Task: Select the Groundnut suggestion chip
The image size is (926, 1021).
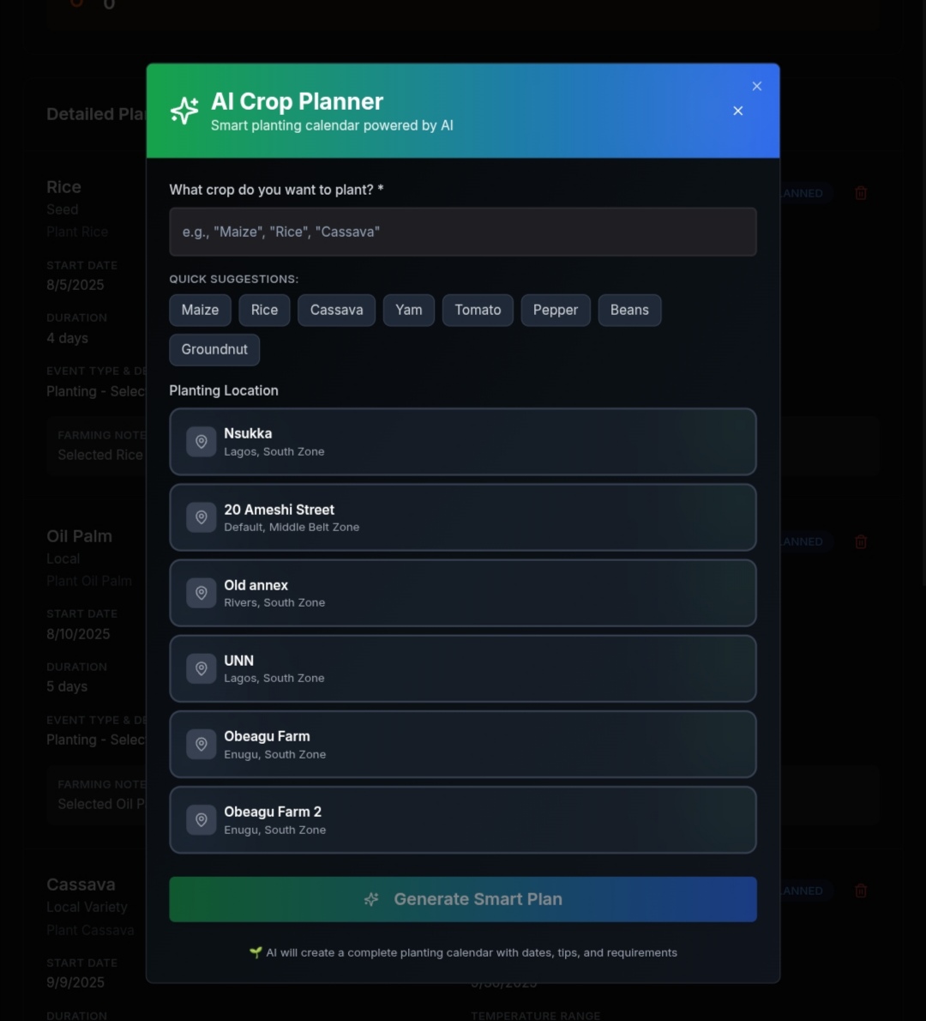Action: 214,350
